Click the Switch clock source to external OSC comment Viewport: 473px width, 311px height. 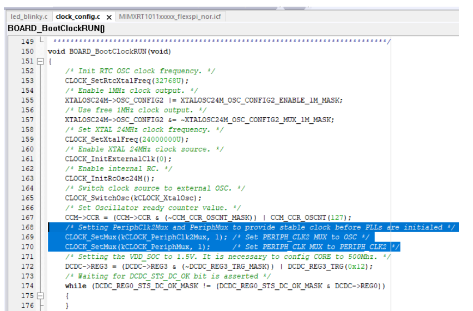[155, 188]
